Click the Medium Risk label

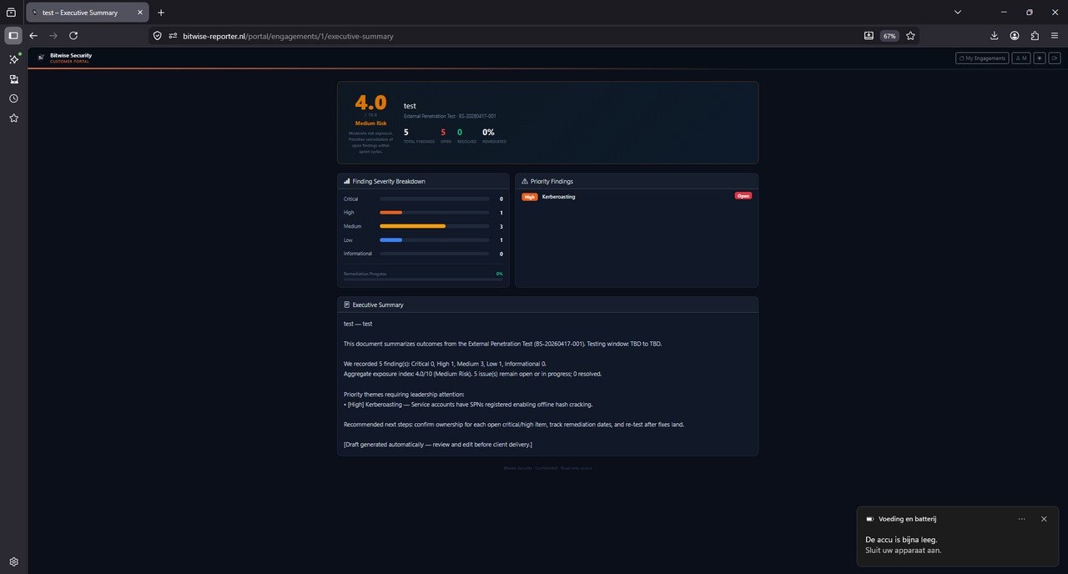click(370, 123)
